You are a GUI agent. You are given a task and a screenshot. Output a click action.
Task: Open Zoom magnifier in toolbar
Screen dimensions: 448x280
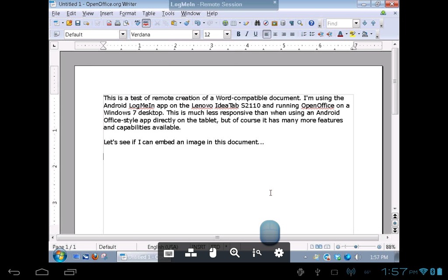pos(300,23)
